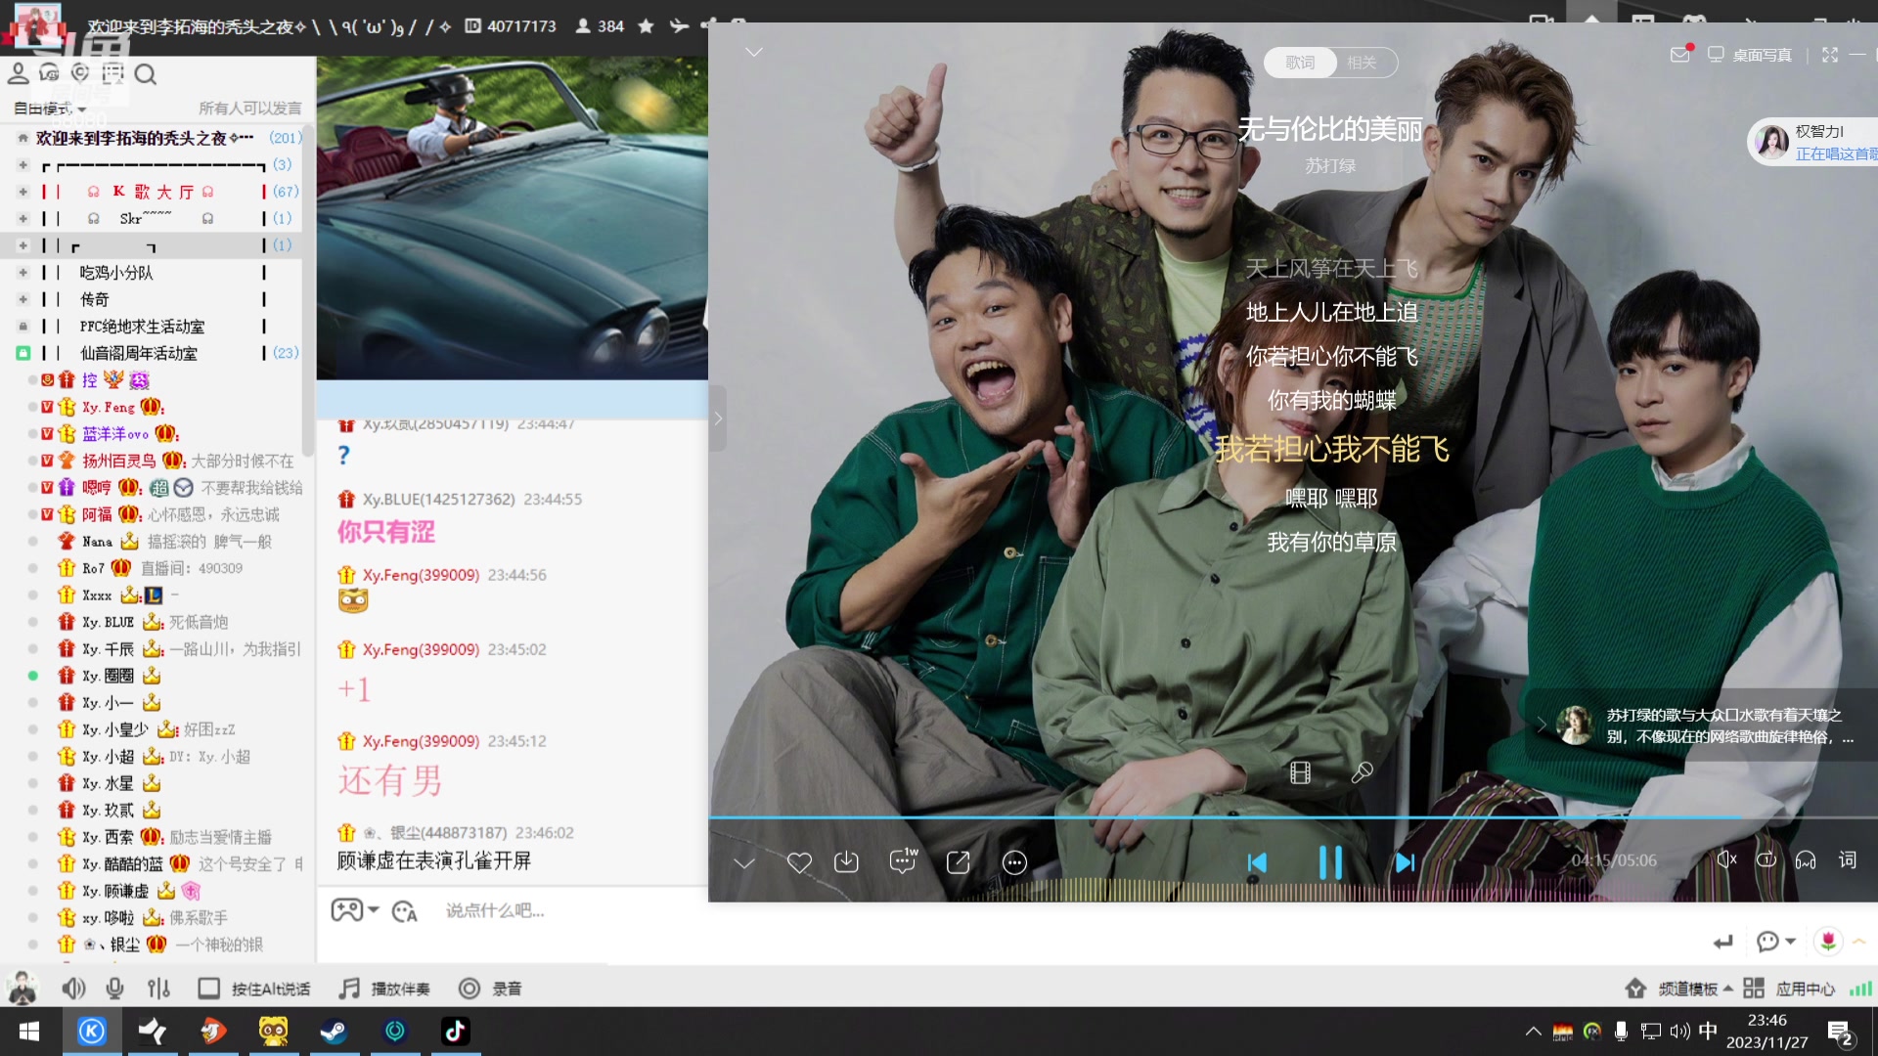This screenshot has width=1878, height=1056.
Task: Toggle player mute speaker icon
Action: coord(1726,860)
